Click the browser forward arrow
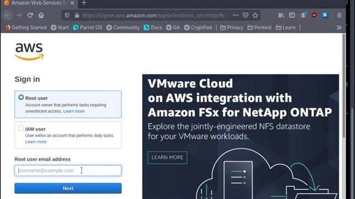 click(x=19, y=15)
